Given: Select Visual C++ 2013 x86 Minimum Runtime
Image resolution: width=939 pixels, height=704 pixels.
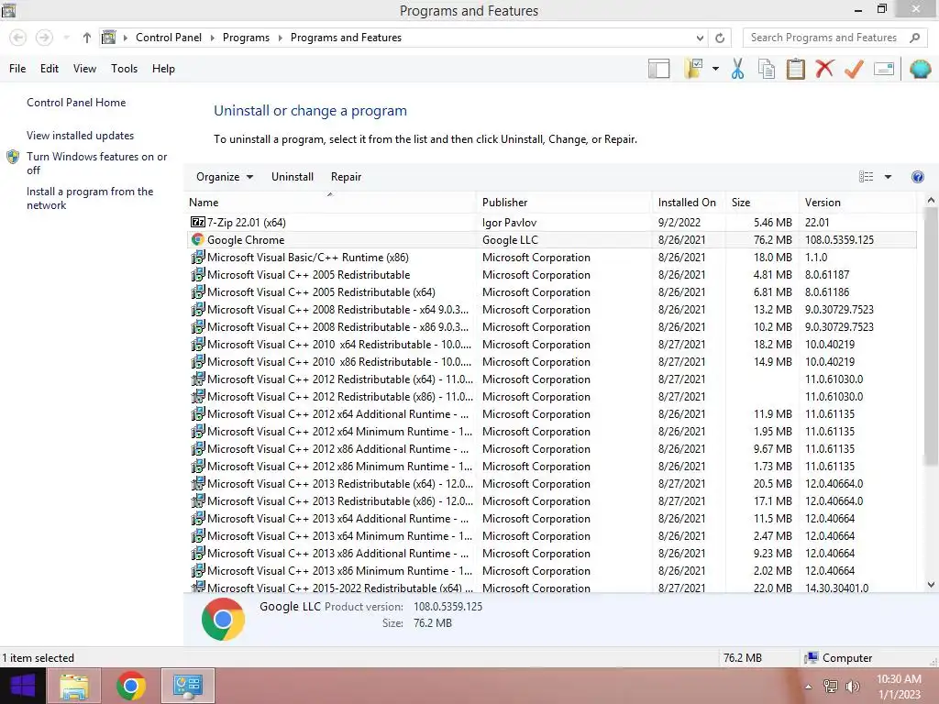Looking at the screenshot, I should [551, 570].
